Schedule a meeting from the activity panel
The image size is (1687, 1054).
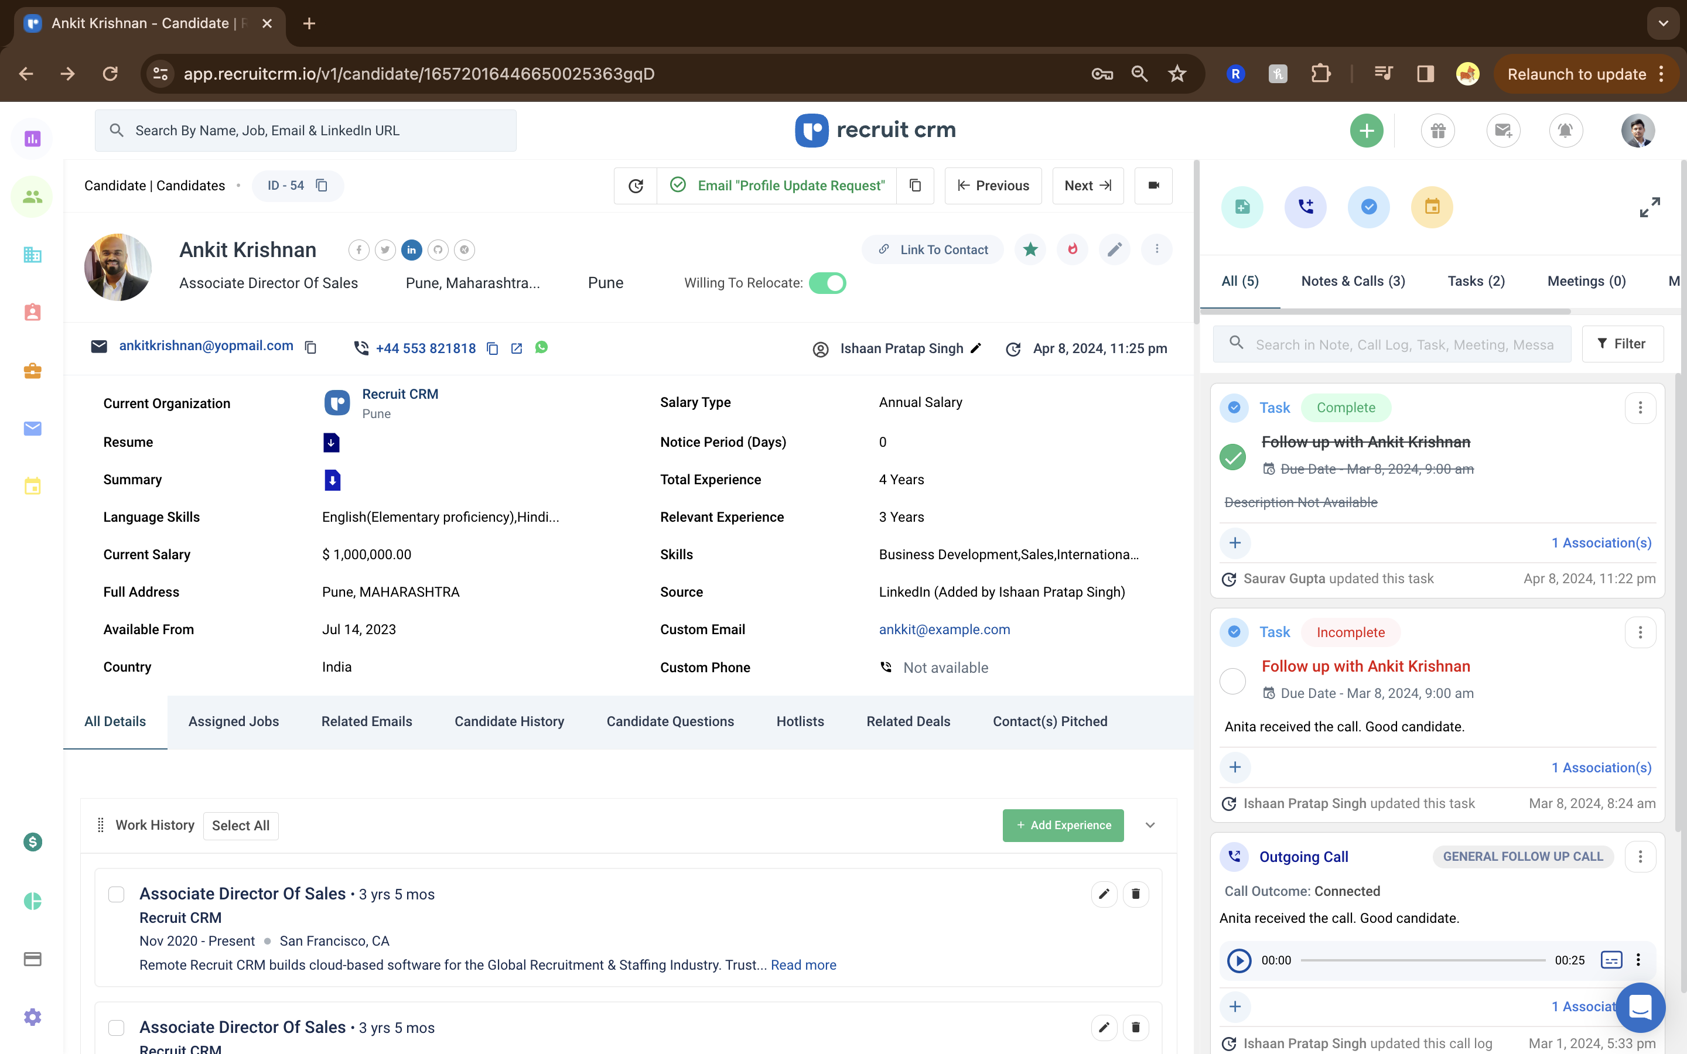[x=1432, y=206]
